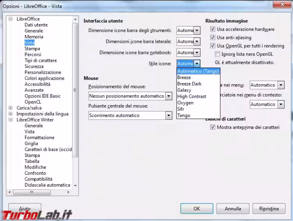Select Colori applicazione in the tree
Image resolution: width=293 pixels, height=221 pixels.
[44, 78]
